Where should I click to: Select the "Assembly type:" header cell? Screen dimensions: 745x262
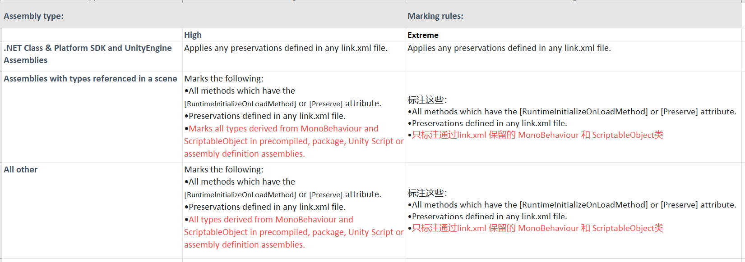(x=34, y=16)
